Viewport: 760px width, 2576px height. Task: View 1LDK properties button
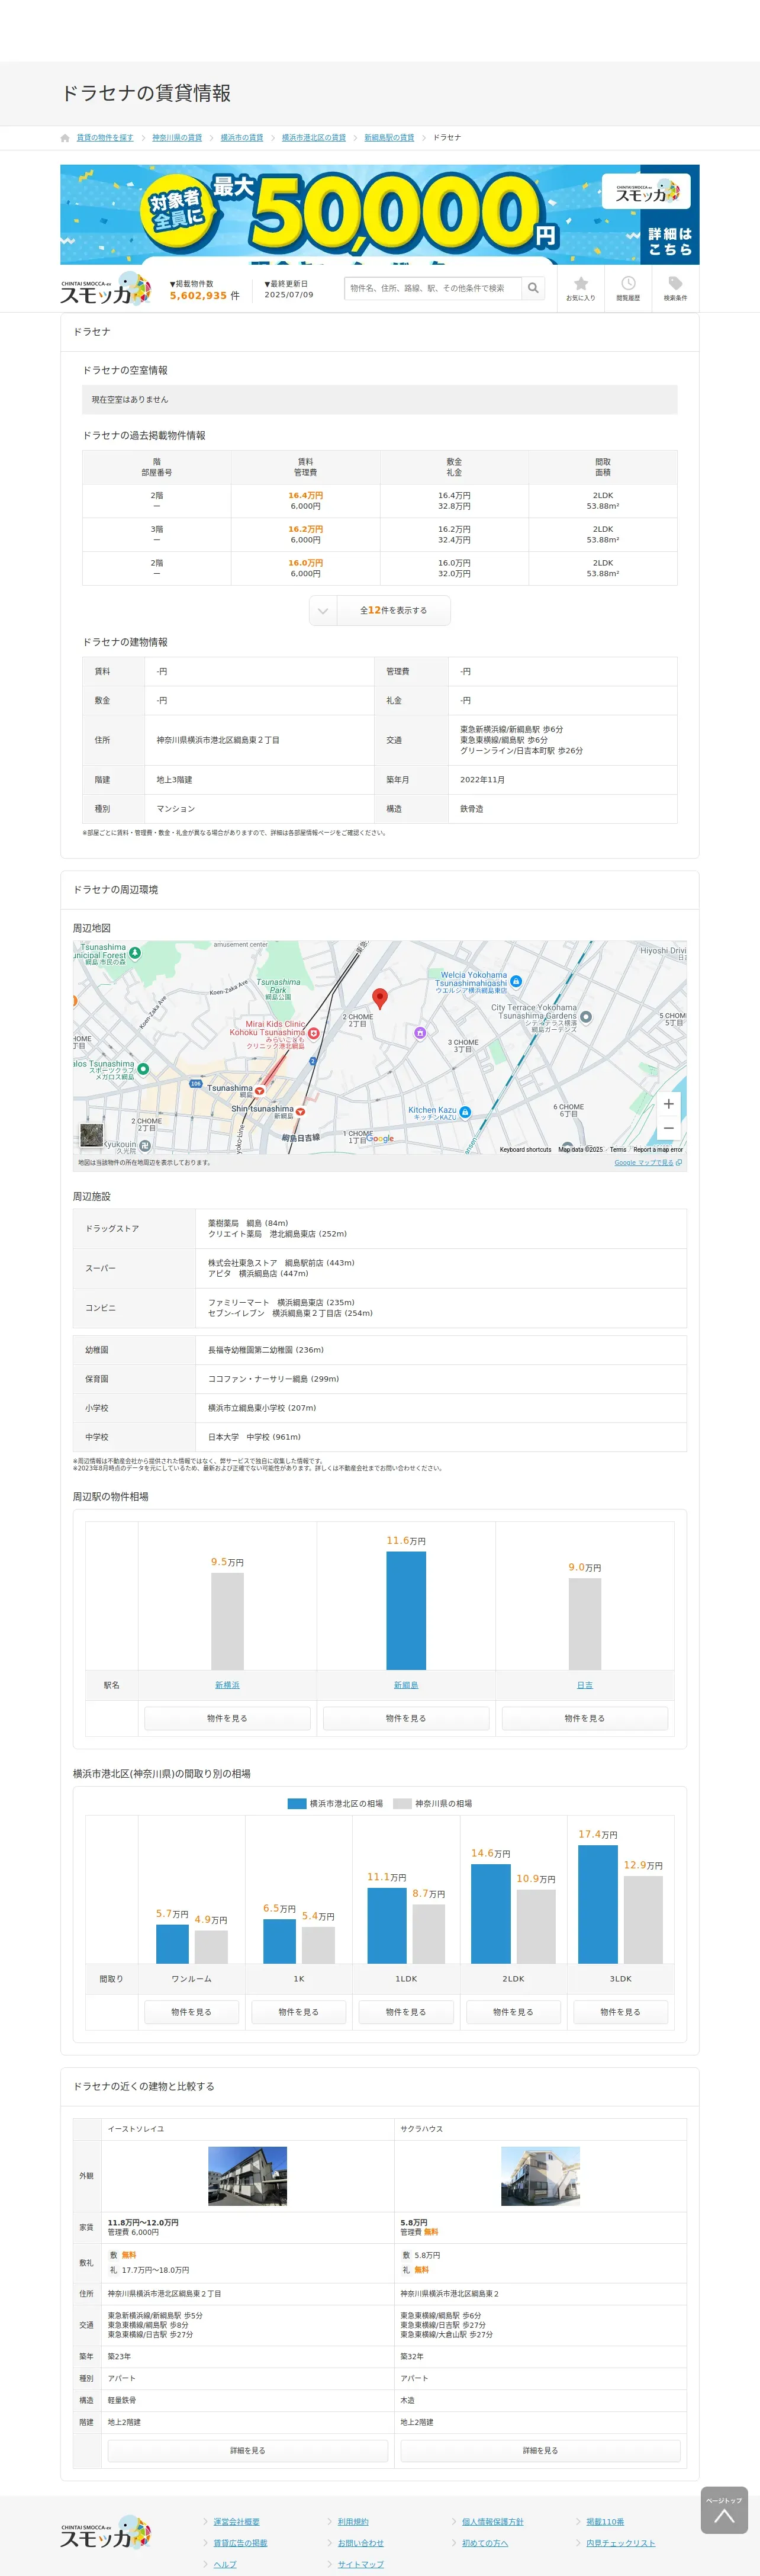[406, 2012]
